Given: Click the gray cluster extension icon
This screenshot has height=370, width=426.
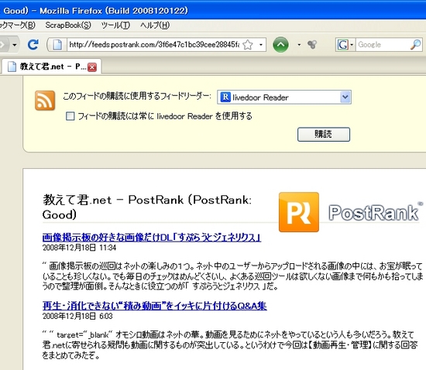Looking at the screenshot, I should 312,45.
